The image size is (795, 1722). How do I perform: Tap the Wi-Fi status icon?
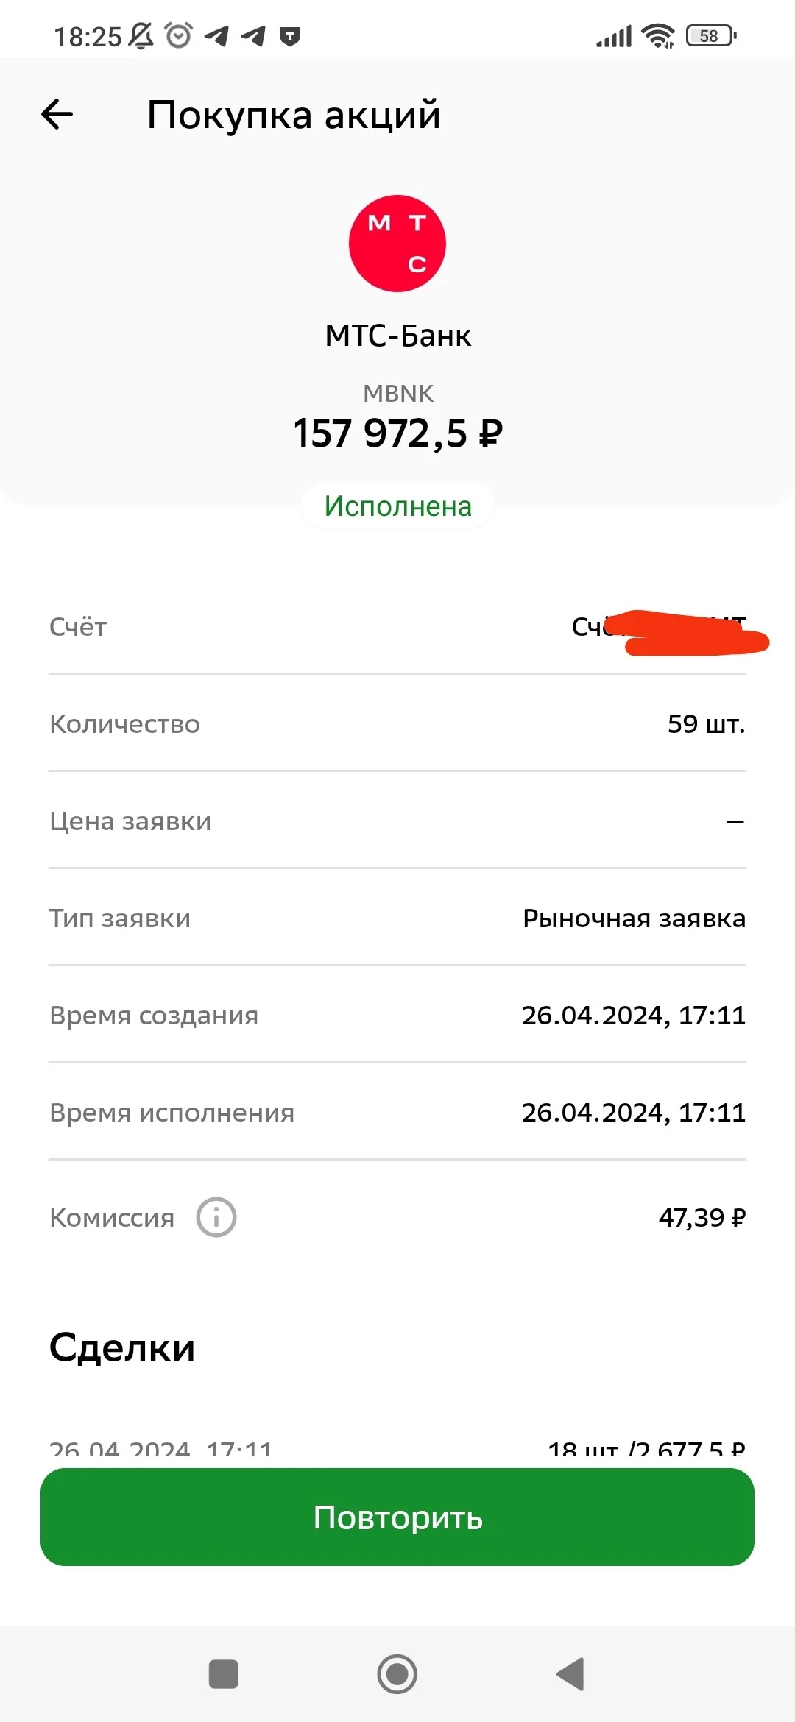[x=657, y=35]
